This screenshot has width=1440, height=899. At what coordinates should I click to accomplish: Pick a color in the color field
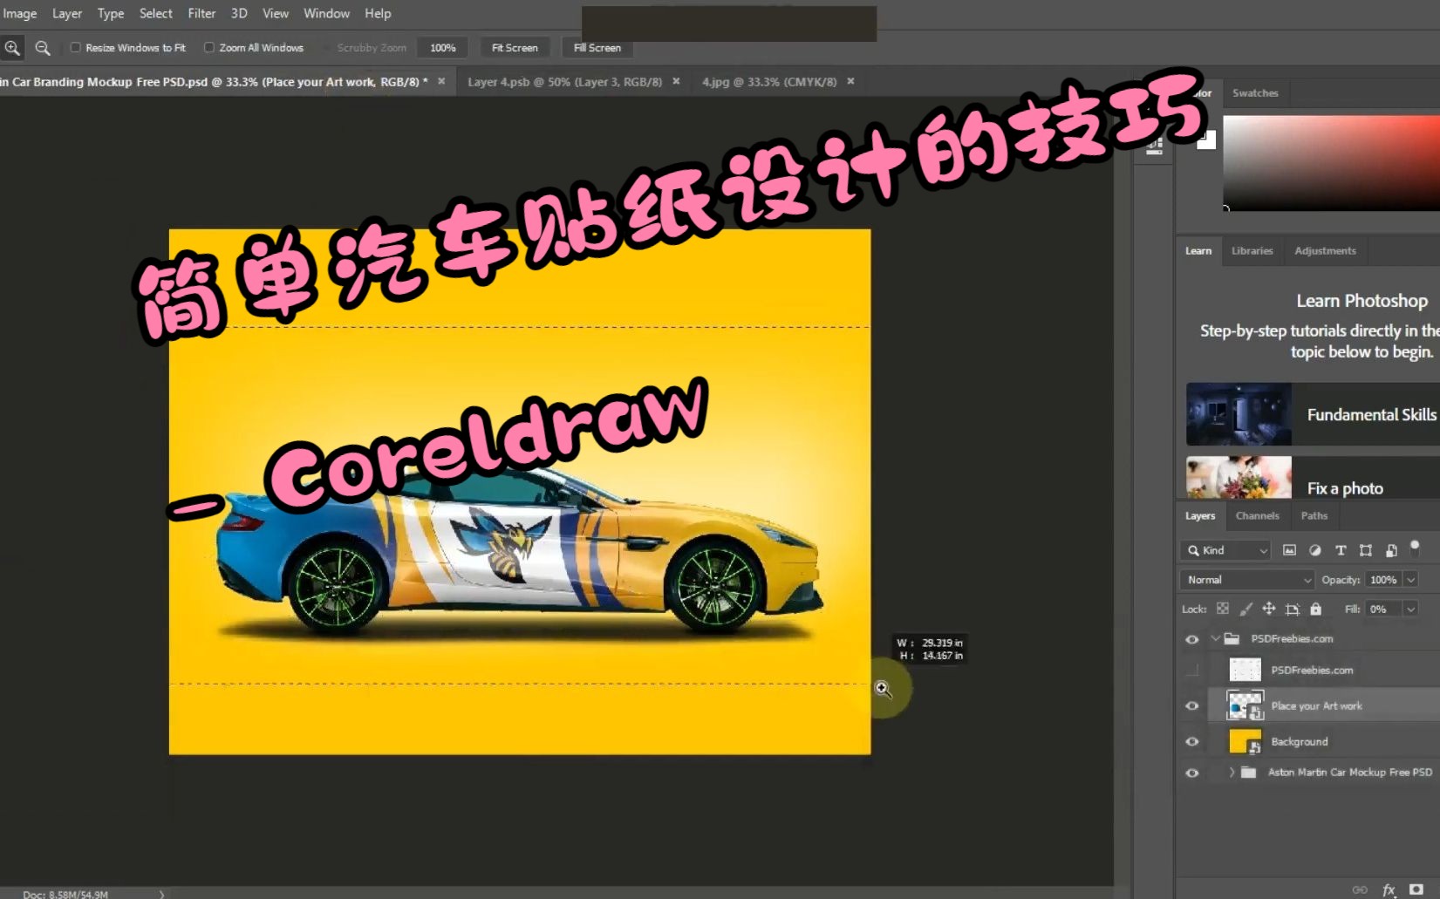1331,163
